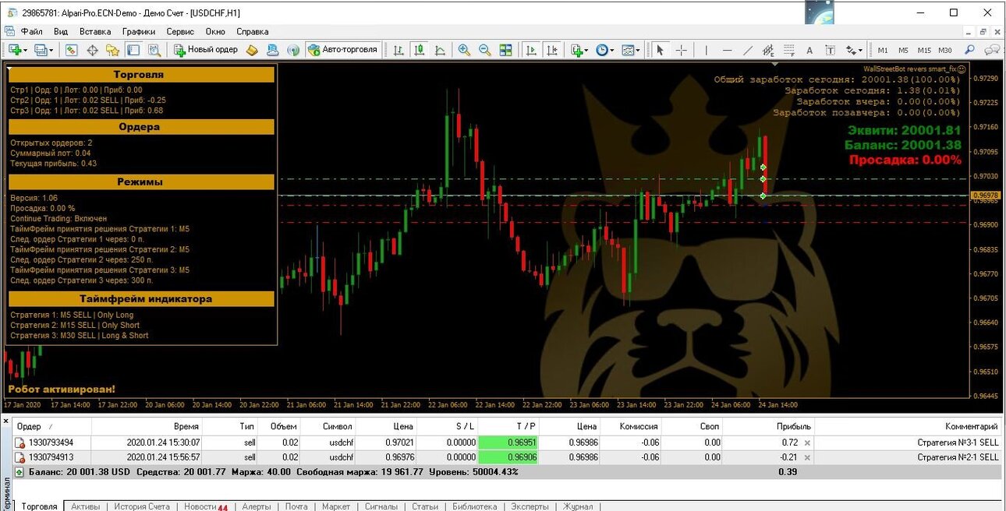Image resolution: width=1006 pixels, height=511 pixels.
Task: Toggle the Navigator star-folder icon
Action: [112, 50]
